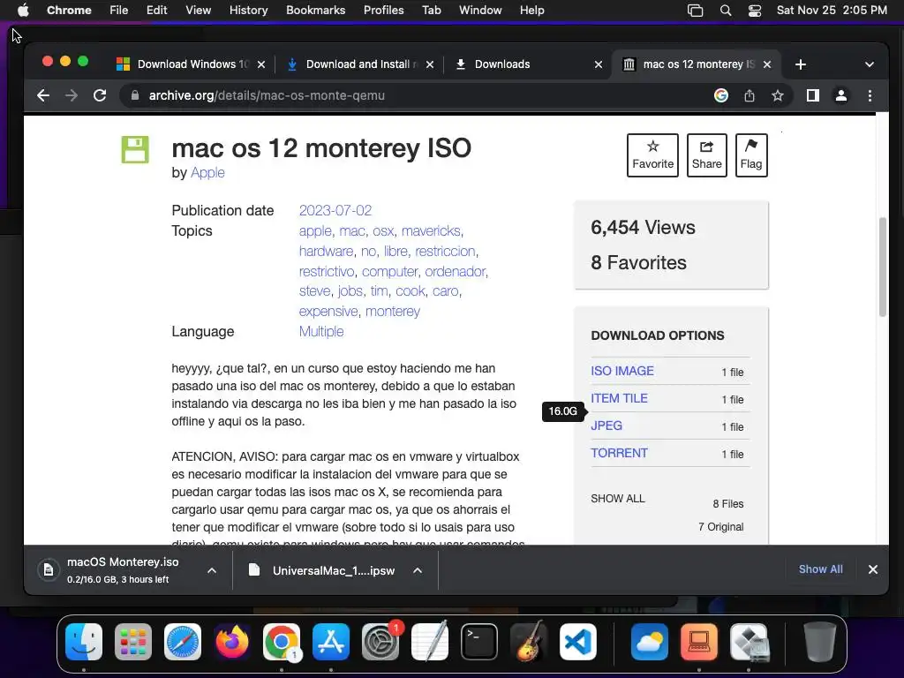904x678 pixels.
Task: Open System Preferences from dock
Action: (380, 642)
